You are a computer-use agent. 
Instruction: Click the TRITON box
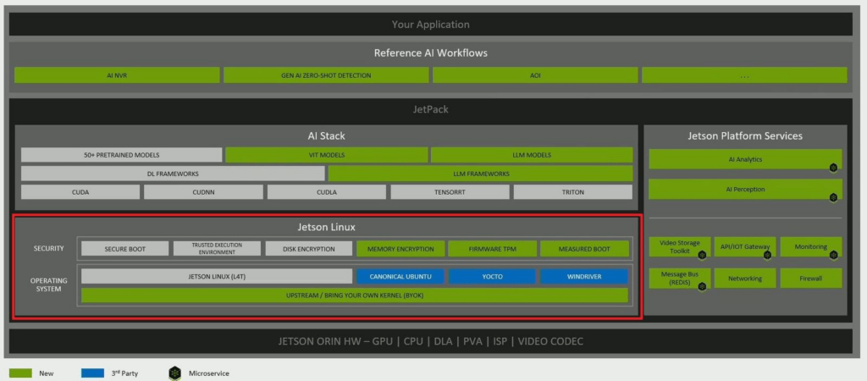[573, 192]
